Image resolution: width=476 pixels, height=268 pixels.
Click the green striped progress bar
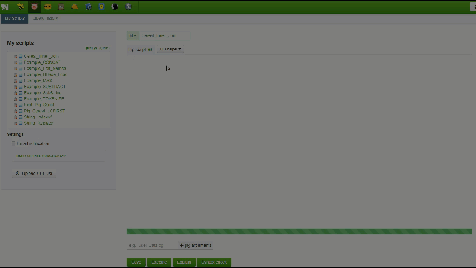tap(299, 232)
